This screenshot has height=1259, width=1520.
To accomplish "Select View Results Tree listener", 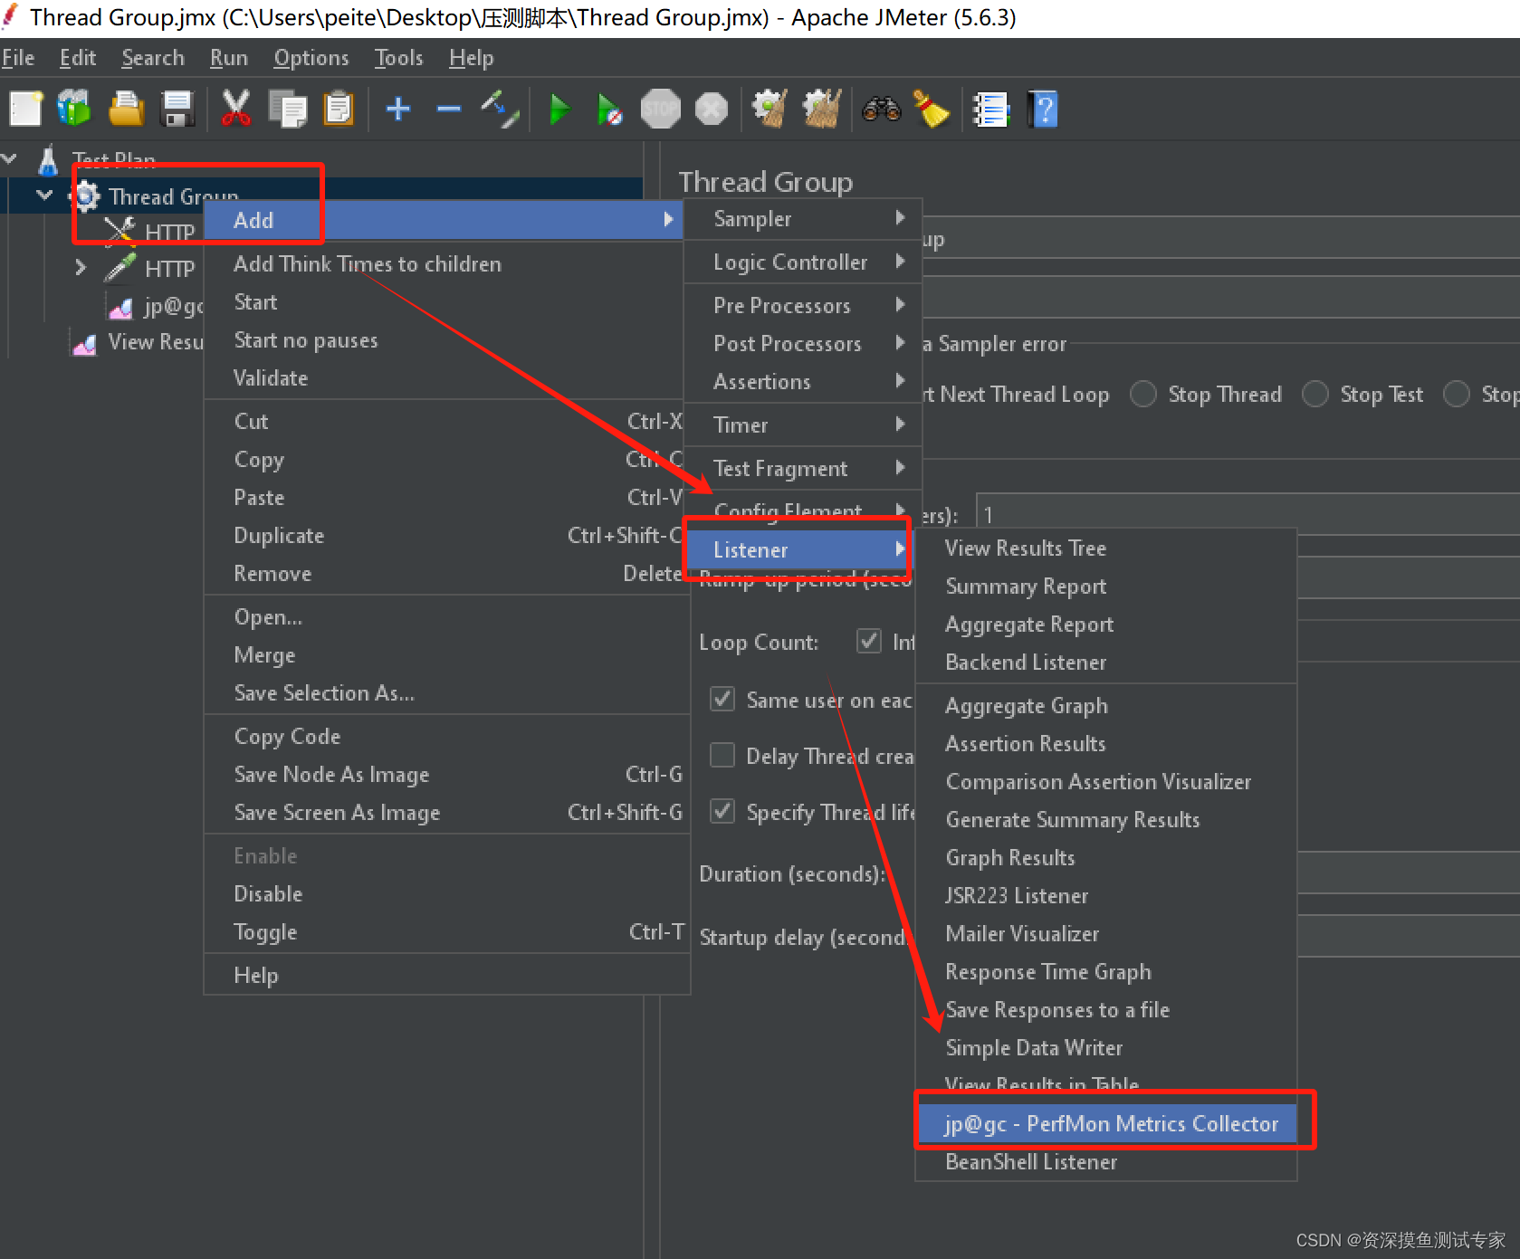I will pyautogui.click(x=1106, y=548).
